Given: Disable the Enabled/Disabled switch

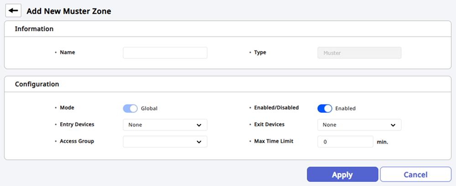Looking at the screenshot, I should coord(325,109).
